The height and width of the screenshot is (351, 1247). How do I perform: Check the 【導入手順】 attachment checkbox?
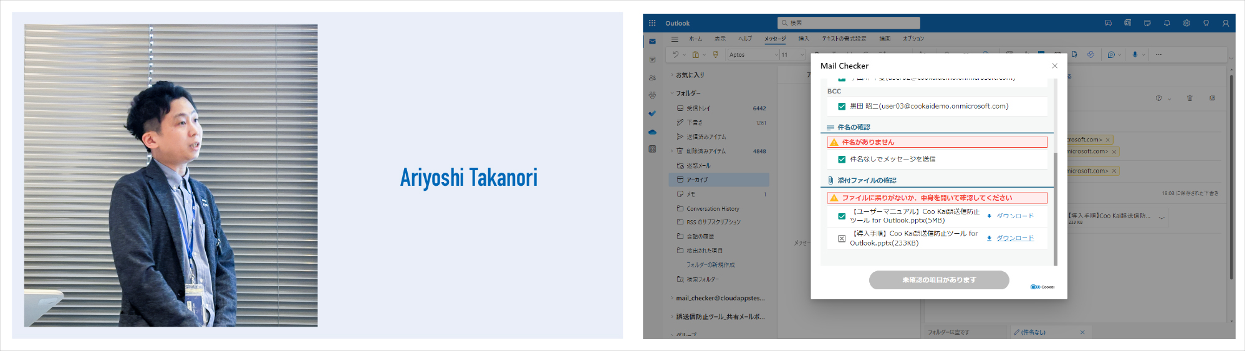point(842,239)
